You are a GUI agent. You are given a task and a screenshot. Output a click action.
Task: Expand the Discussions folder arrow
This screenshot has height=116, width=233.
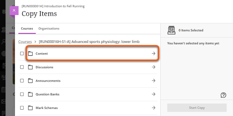point(154,67)
